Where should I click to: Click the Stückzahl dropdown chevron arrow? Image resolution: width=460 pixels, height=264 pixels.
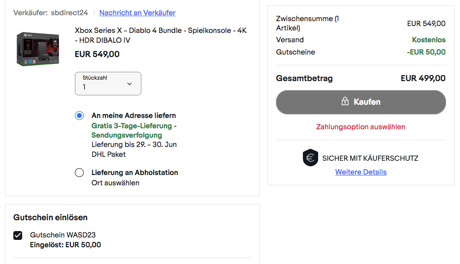tap(130, 84)
